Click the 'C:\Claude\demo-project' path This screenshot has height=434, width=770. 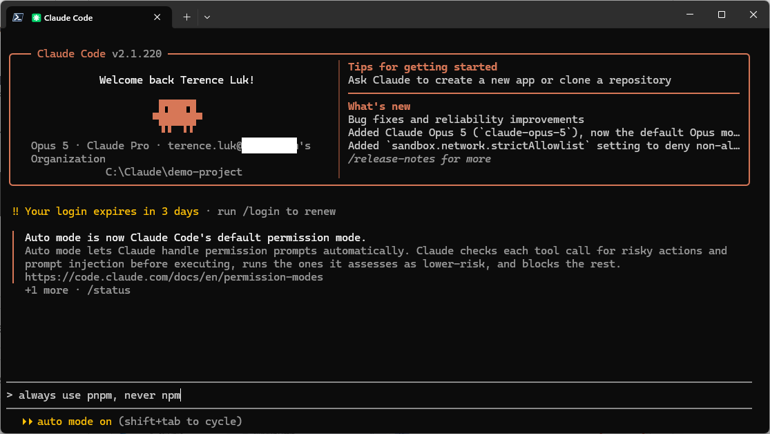coord(174,172)
